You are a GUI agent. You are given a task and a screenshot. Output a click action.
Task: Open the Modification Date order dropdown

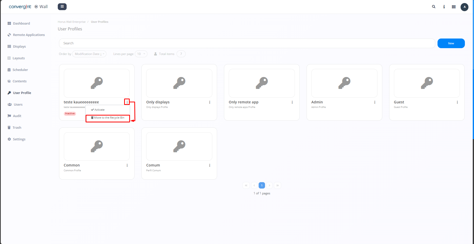(x=89, y=54)
